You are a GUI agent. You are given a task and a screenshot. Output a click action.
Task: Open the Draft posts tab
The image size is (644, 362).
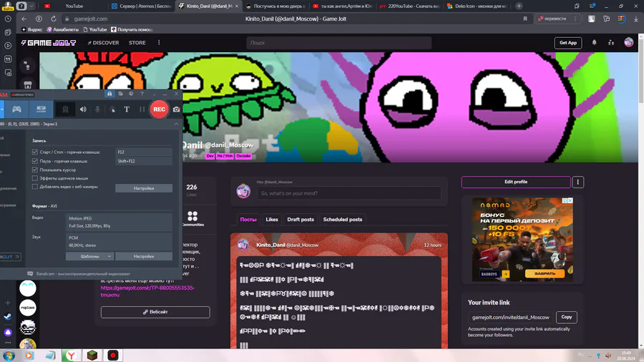pyautogui.click(x=301, y=220)
